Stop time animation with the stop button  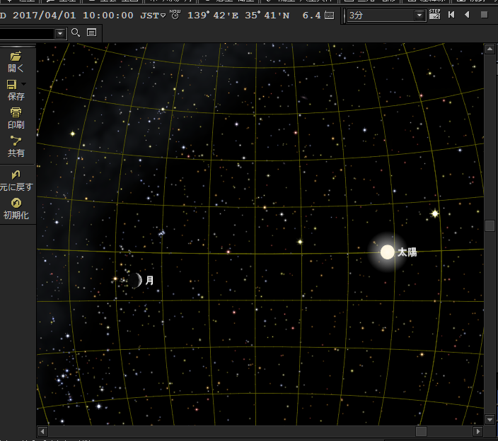click(484, 15)
